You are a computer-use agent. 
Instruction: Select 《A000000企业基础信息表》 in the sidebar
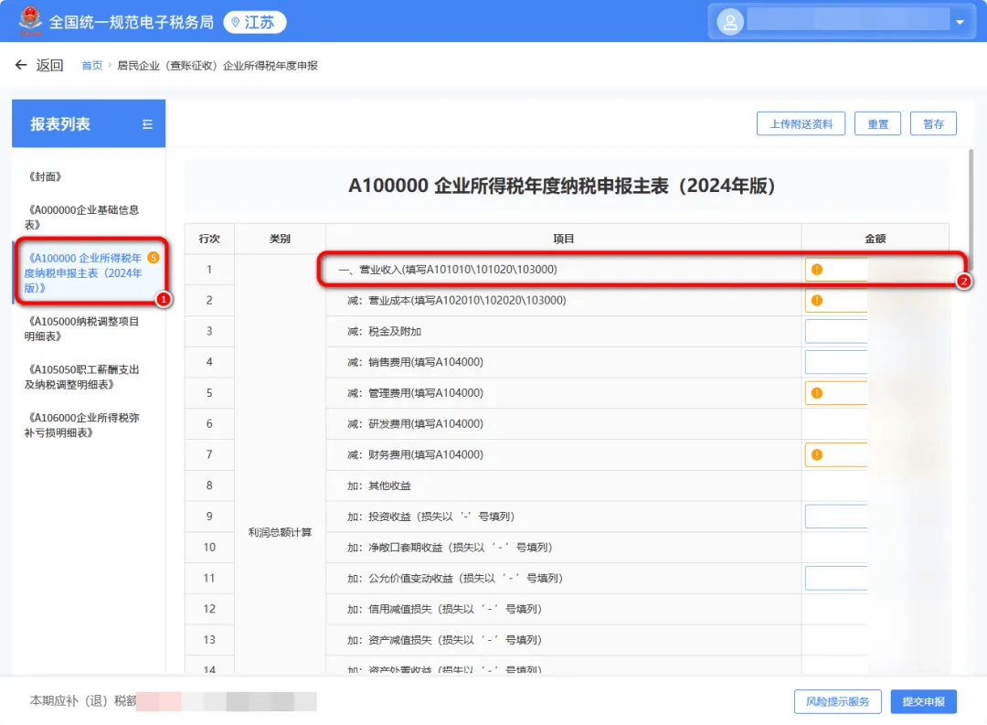[82, 218]
